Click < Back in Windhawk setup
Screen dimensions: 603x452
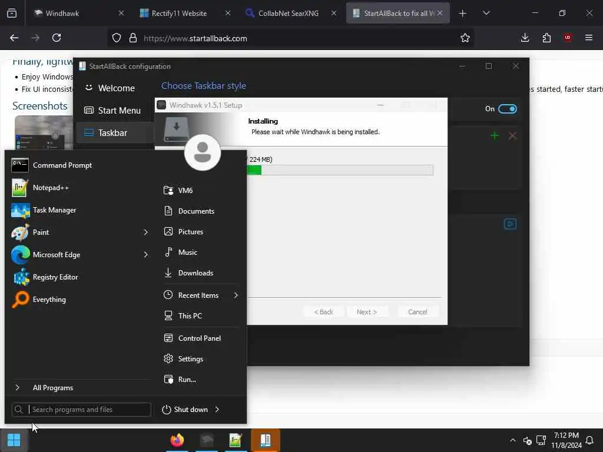point(323,312)
